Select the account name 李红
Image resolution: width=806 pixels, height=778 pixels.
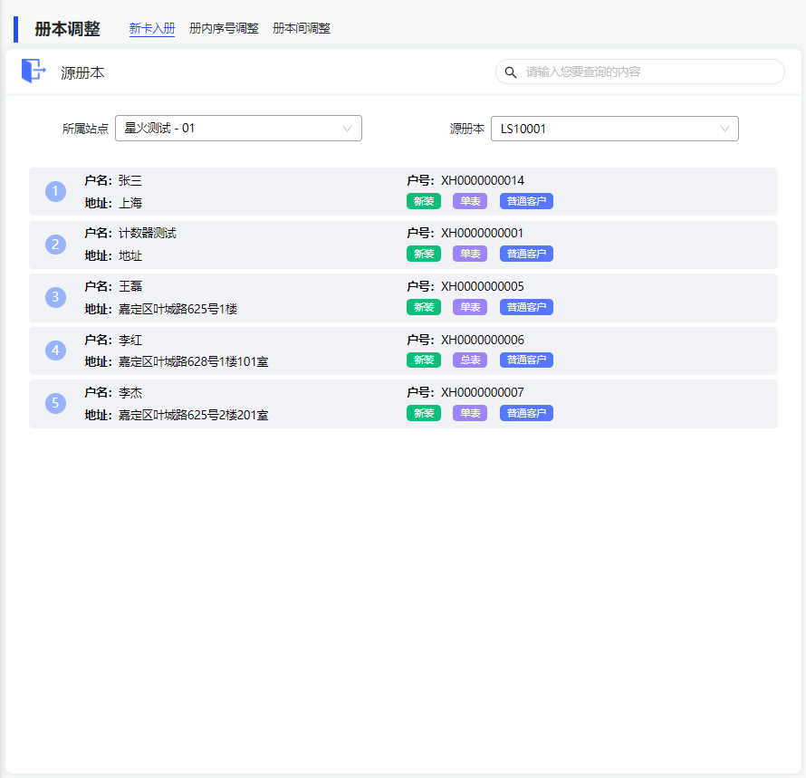click(130, 340)
